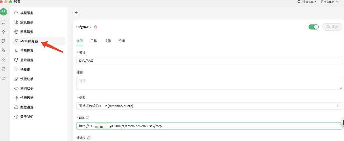Image resolution: width=344 pixels, height=141 pixels.
Task: Click the 保存 save button
Action: (x=332, y=27)
